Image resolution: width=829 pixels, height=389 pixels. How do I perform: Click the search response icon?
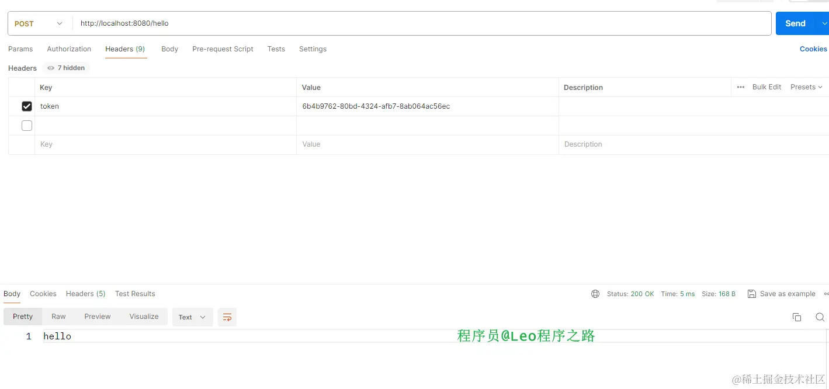tap(820, 317)
